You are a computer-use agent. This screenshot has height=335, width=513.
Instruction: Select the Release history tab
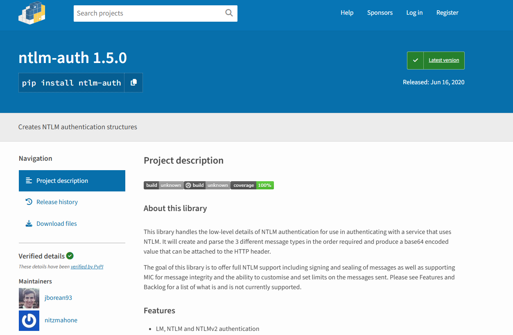tap(57, 202)
